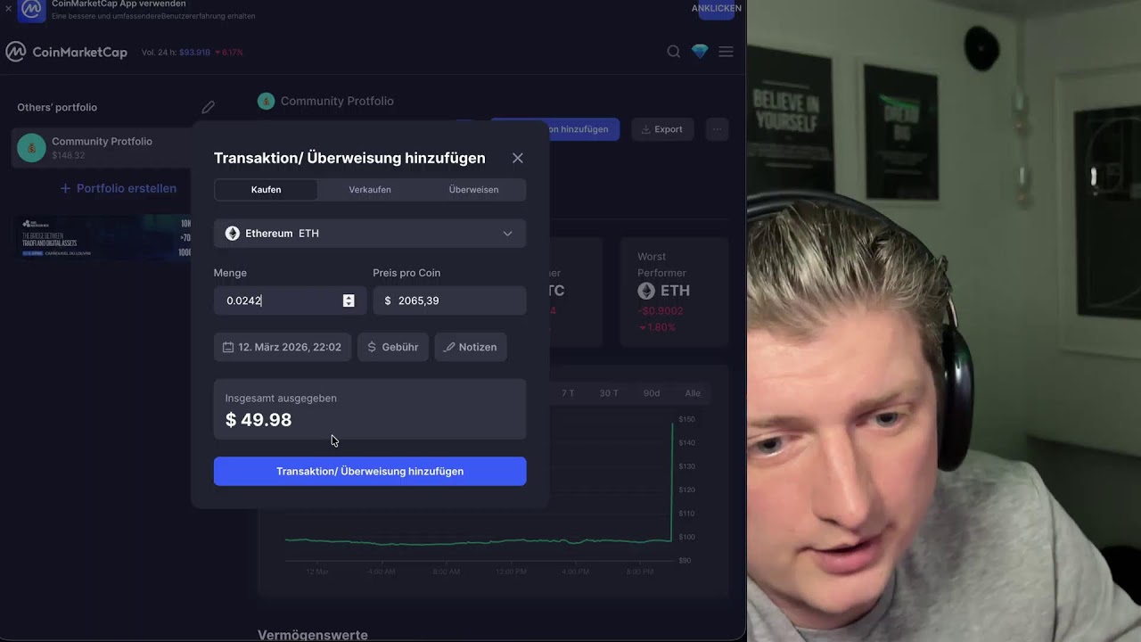The height and width of the screenshot is (642, 1141).
Task: Click the Menge quantity input field
Action: [290, 300]
